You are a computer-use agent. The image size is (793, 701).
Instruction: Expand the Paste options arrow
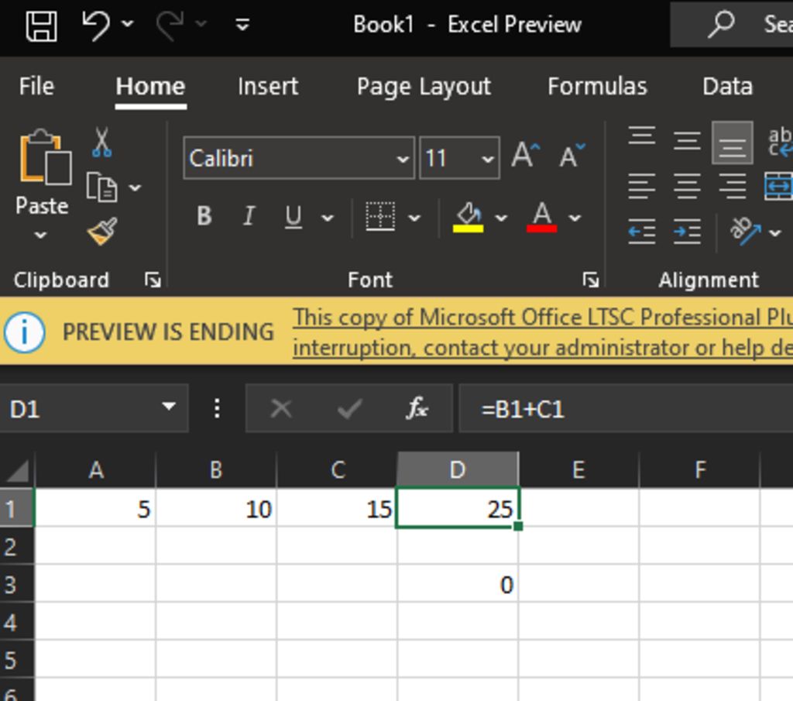click(x=40, y=235)
